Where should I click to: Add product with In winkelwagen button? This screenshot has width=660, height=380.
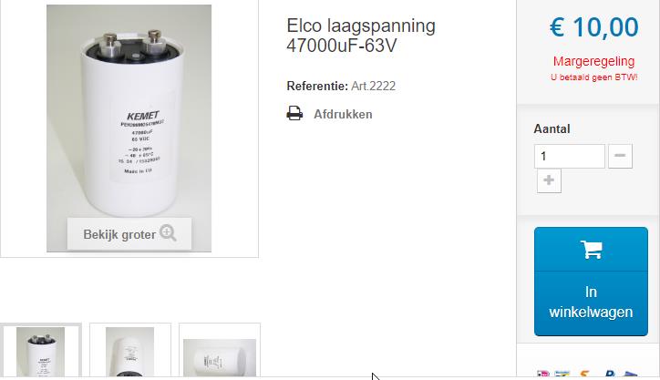[591, 282]
